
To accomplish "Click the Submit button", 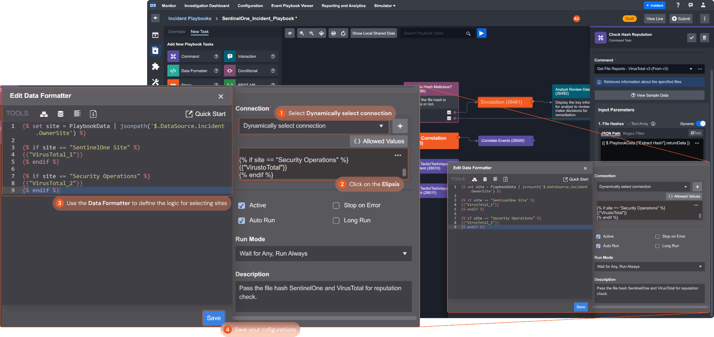I will 681,19.
